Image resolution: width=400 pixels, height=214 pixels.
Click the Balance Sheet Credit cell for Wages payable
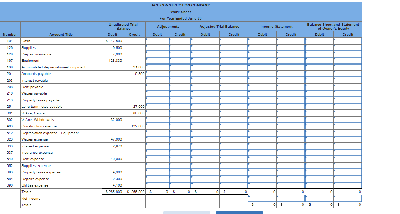[x=347, y=93]
